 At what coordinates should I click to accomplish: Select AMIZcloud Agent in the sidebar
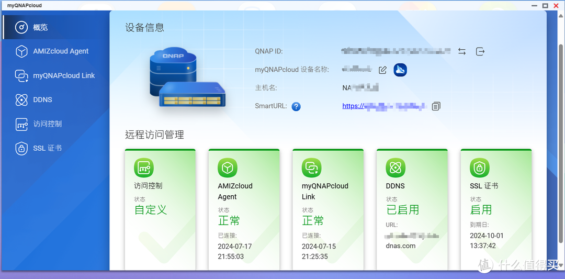[56, 51]
